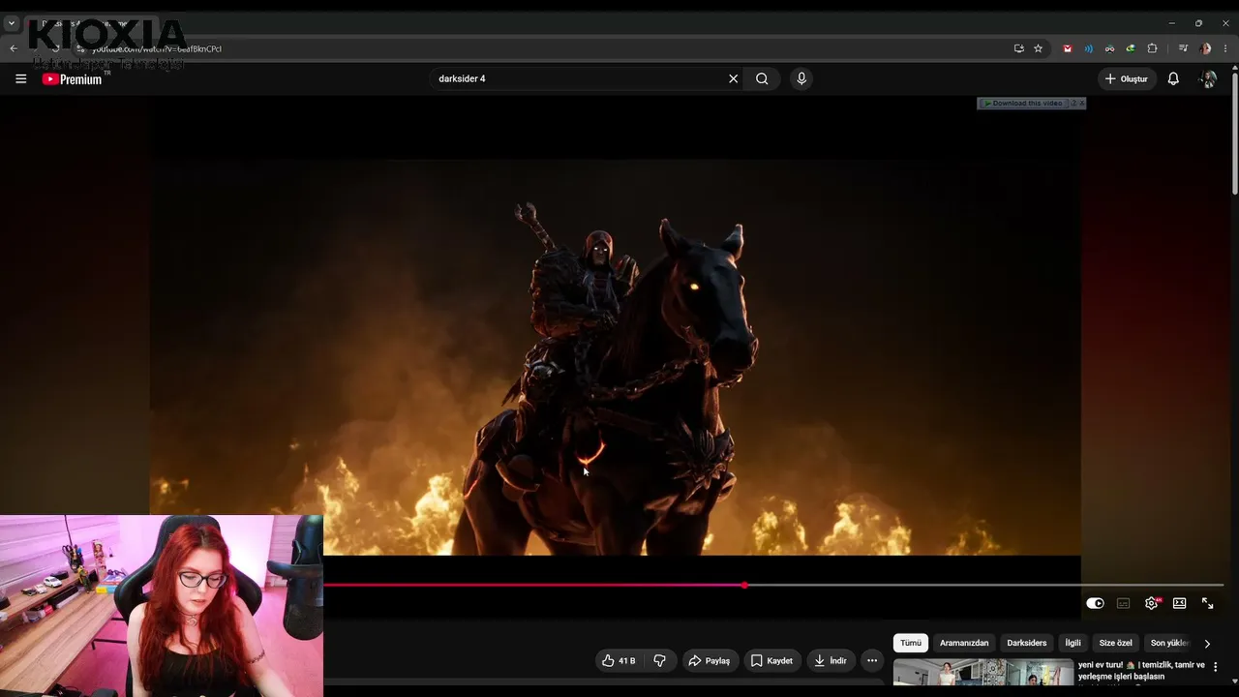Clear the search box text
Viewport: 1239px width, 697px height.
tap(733, 78)
